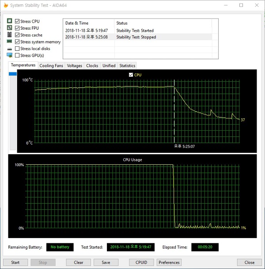Open the CPUID panel

141,262
